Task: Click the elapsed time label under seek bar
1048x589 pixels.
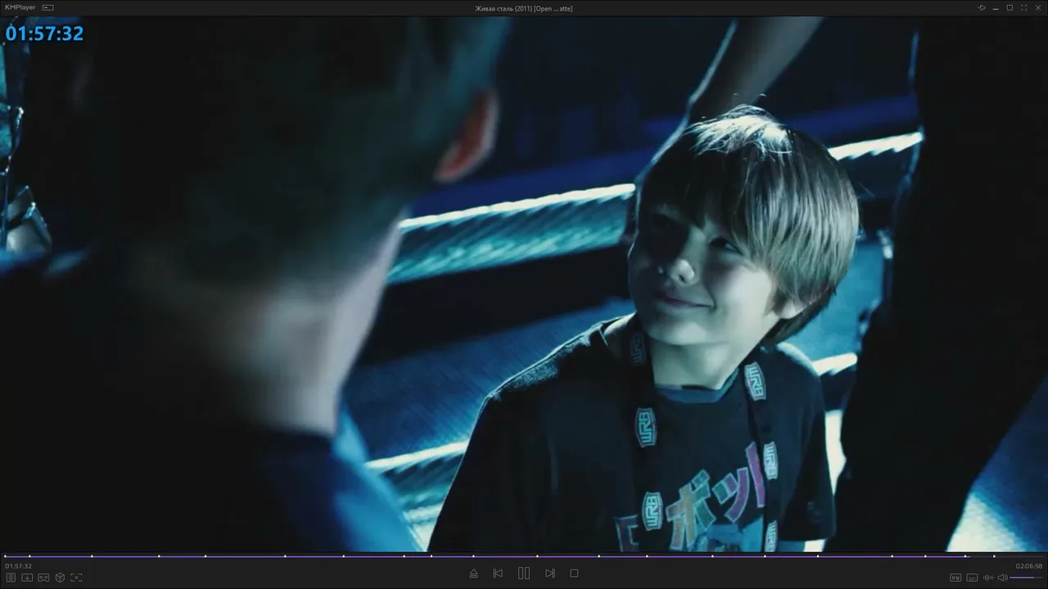Action: (x=18, y=566)
